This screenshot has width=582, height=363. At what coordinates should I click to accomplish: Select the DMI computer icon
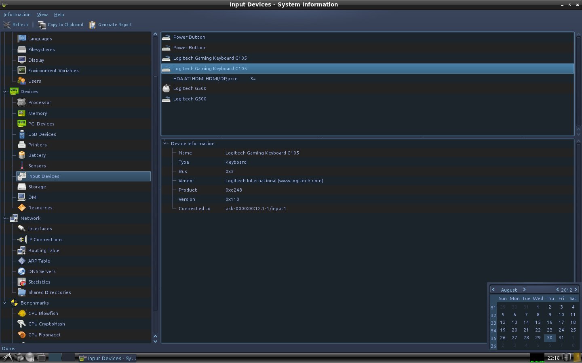point(22,197)
